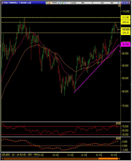The height and width of the screenshot is (161, 132).
Task: Select the yellow 111.80 price level label
Action: point(125,17)
